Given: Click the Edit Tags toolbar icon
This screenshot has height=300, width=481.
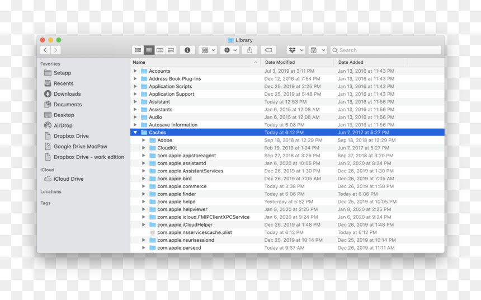Looking at the screenshot, I should pyautogui.click(x=268, y=50).
